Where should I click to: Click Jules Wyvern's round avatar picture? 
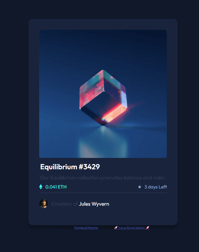click(44, 204)
